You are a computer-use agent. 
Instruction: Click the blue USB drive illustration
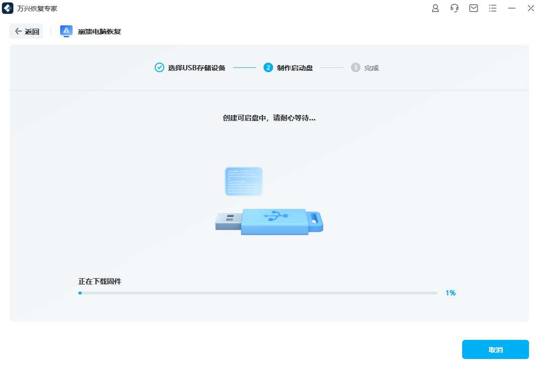click(x=270, y=221)
